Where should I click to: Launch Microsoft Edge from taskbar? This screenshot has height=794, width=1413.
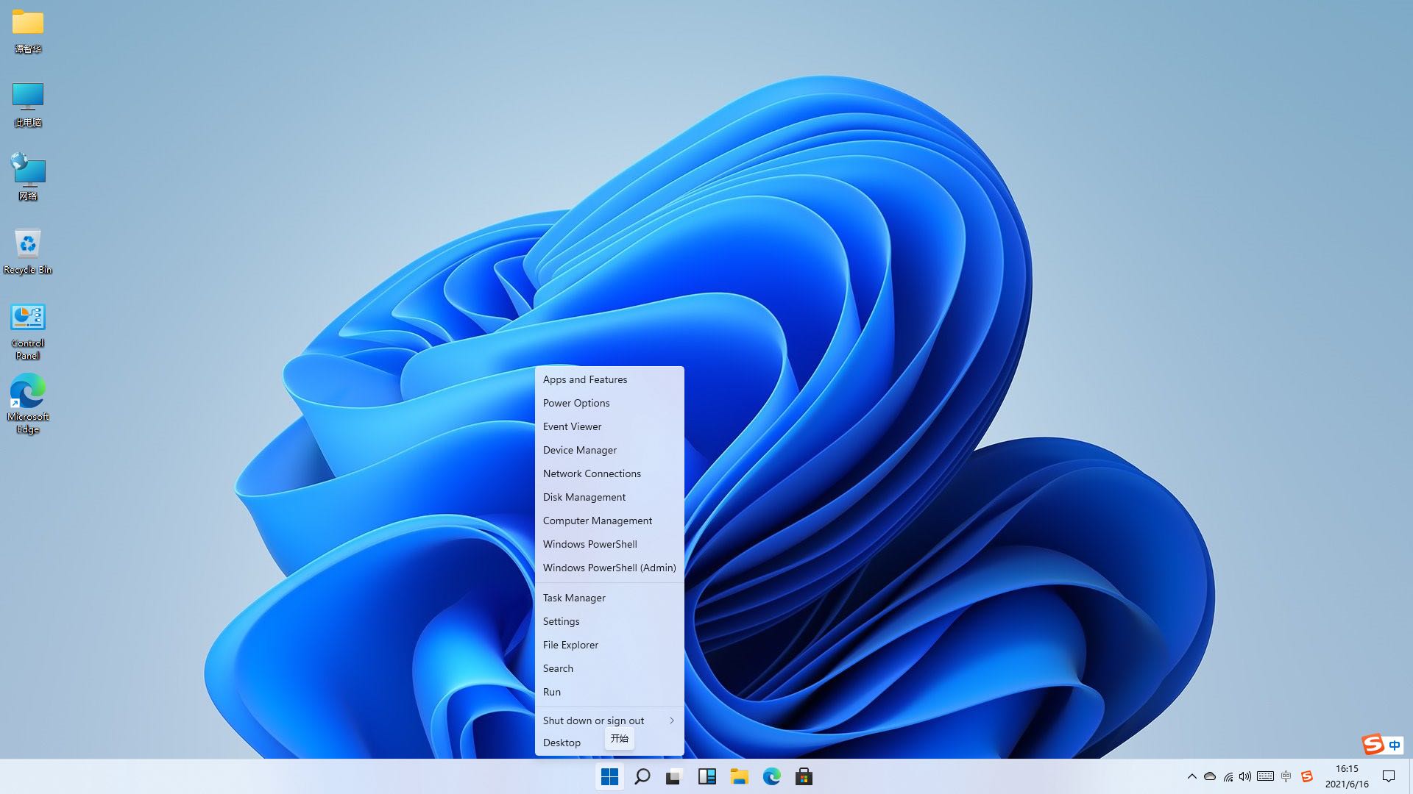click(771, 776)
